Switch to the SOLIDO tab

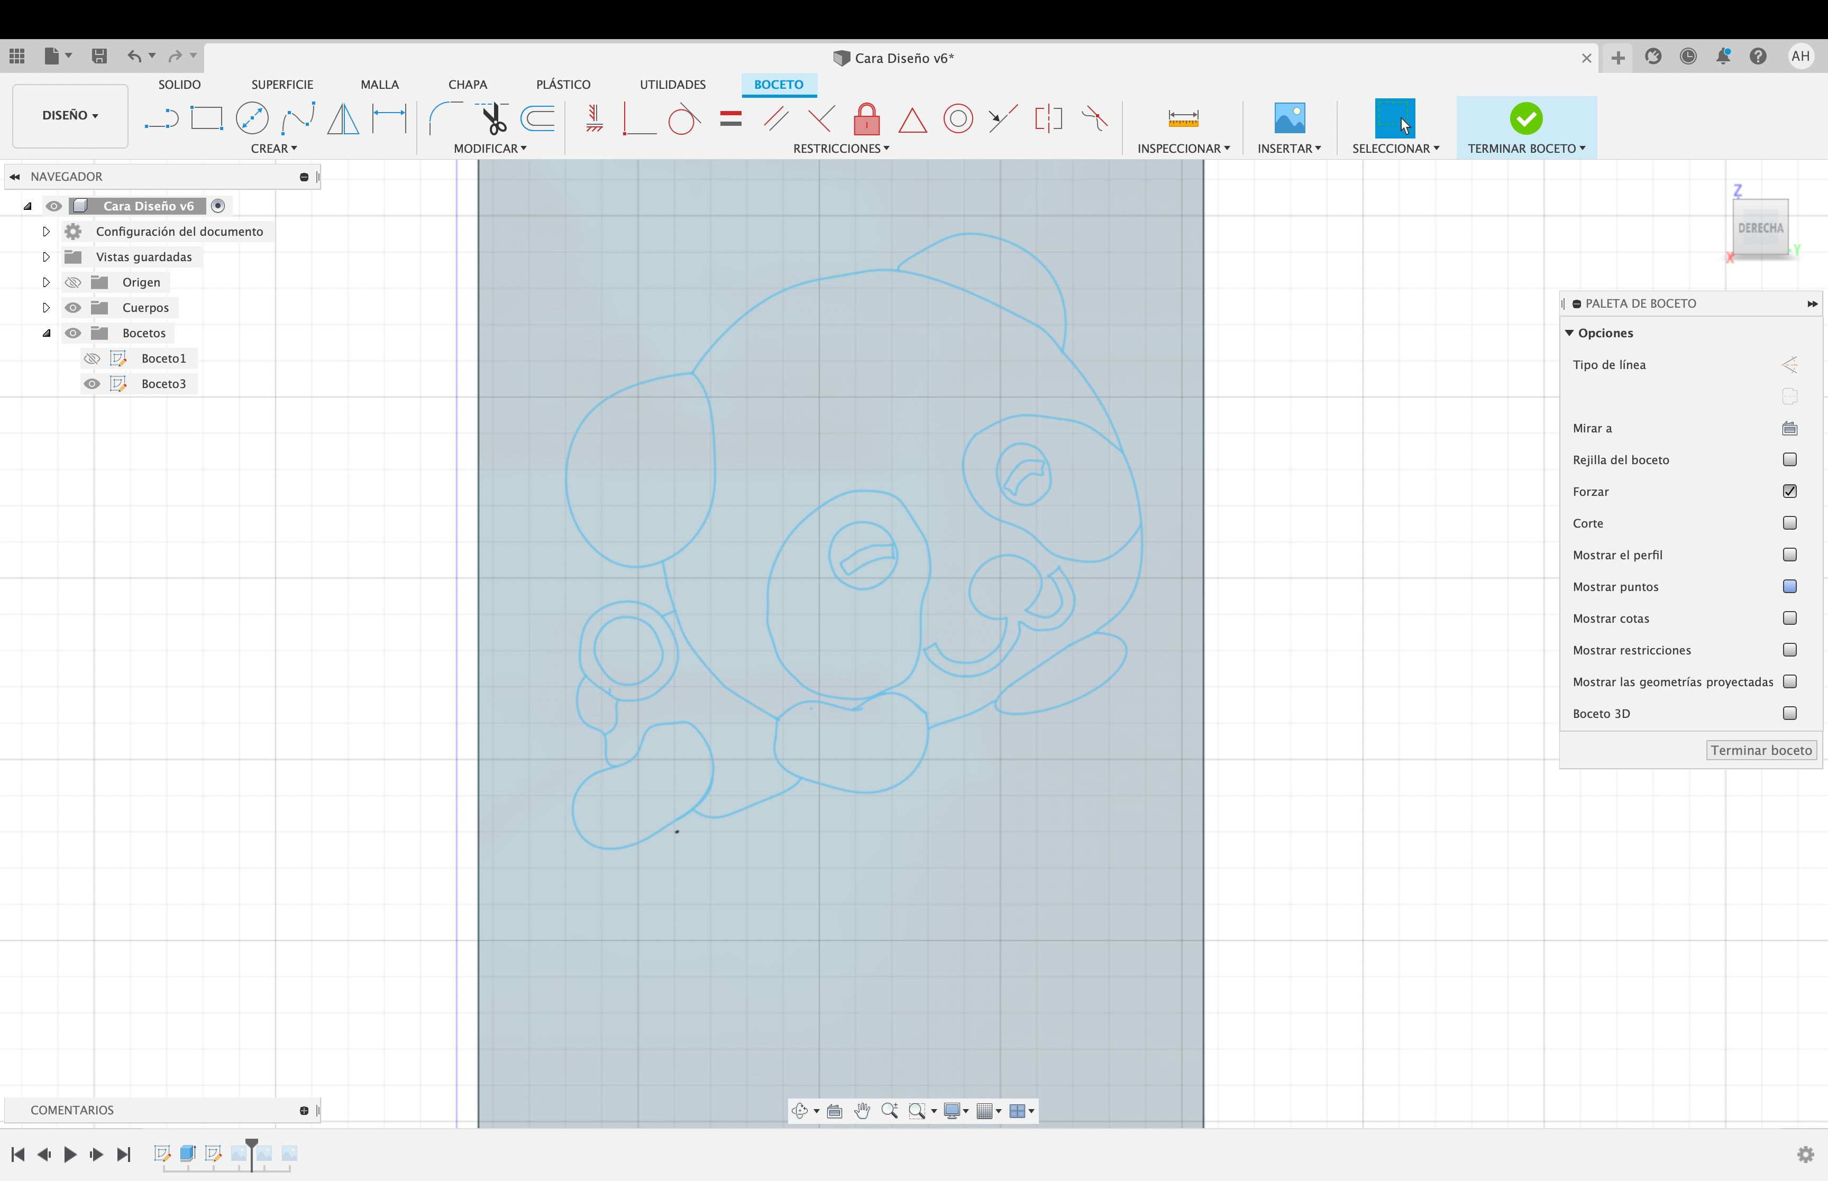(179, 85)
